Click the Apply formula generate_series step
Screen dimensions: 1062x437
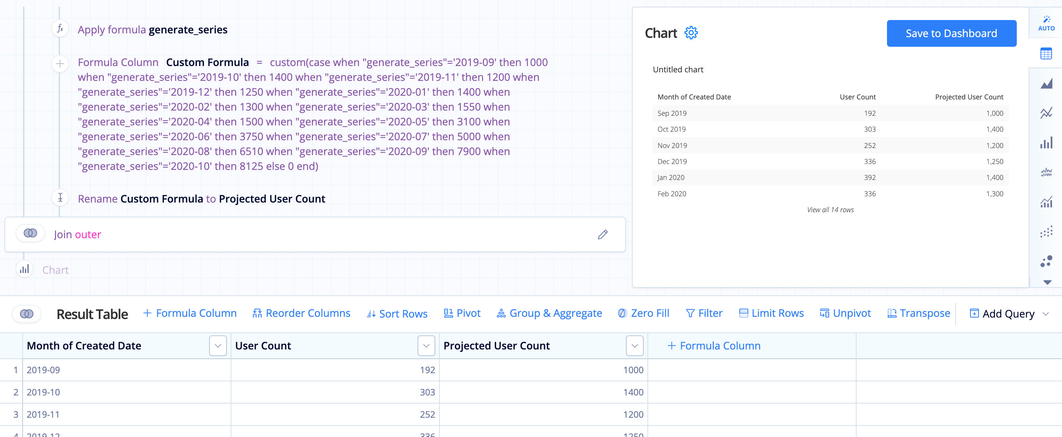pos(152,30)
